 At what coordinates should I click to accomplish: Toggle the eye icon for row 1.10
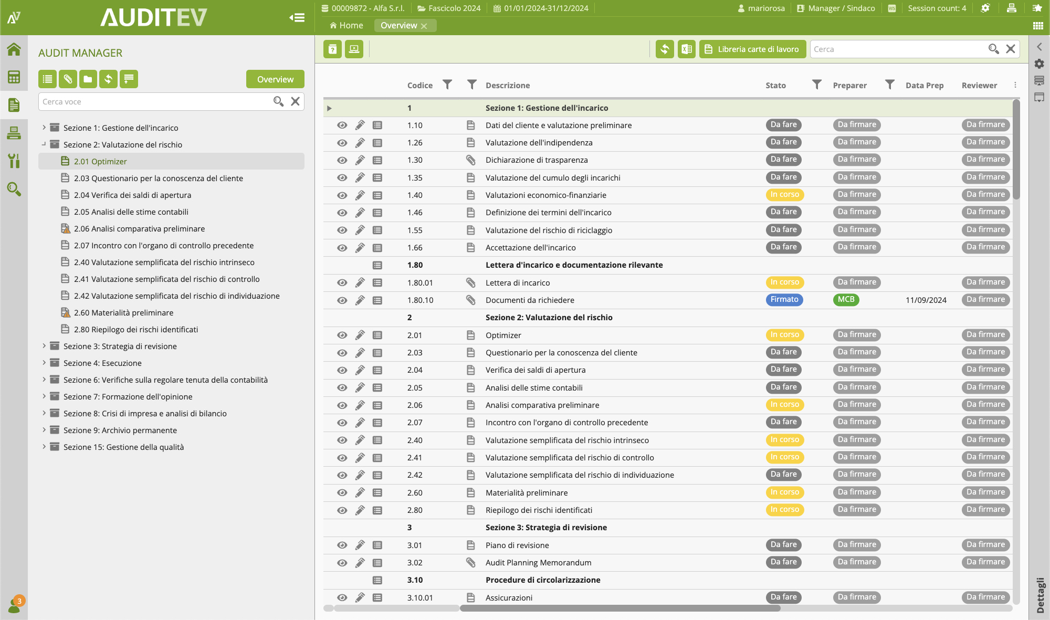point(342,125)
